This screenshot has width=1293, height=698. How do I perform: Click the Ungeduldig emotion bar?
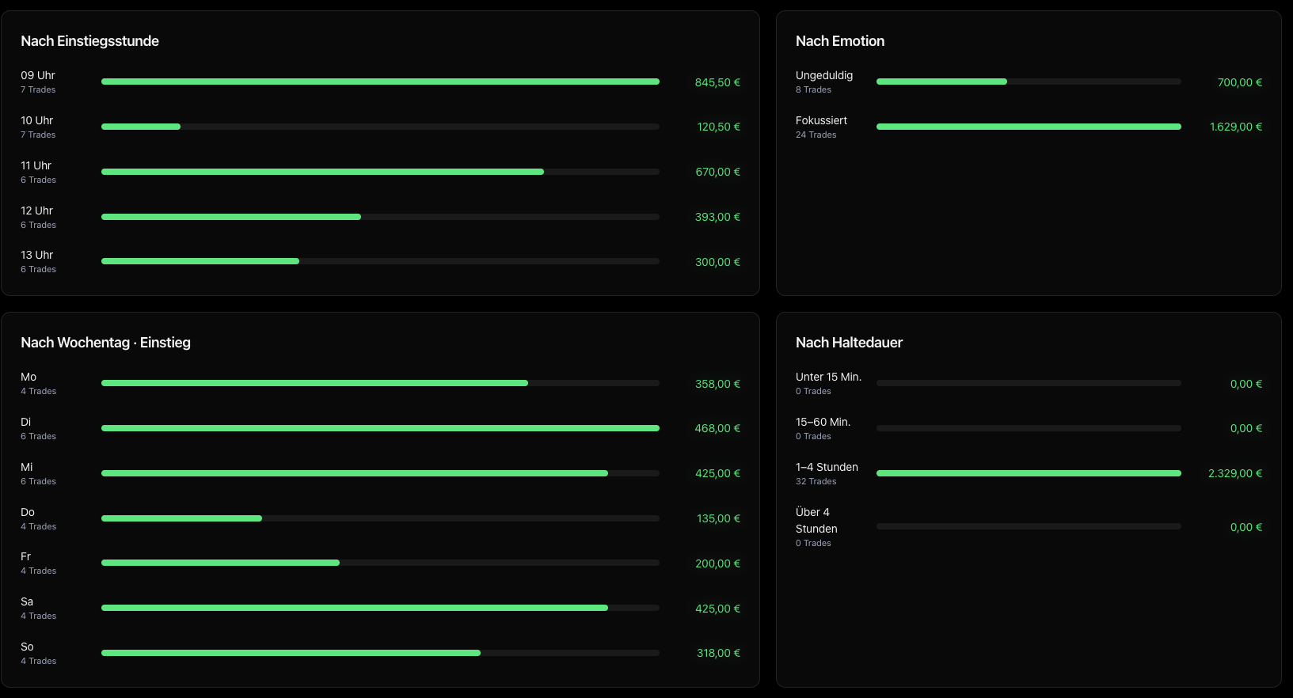1029,82
